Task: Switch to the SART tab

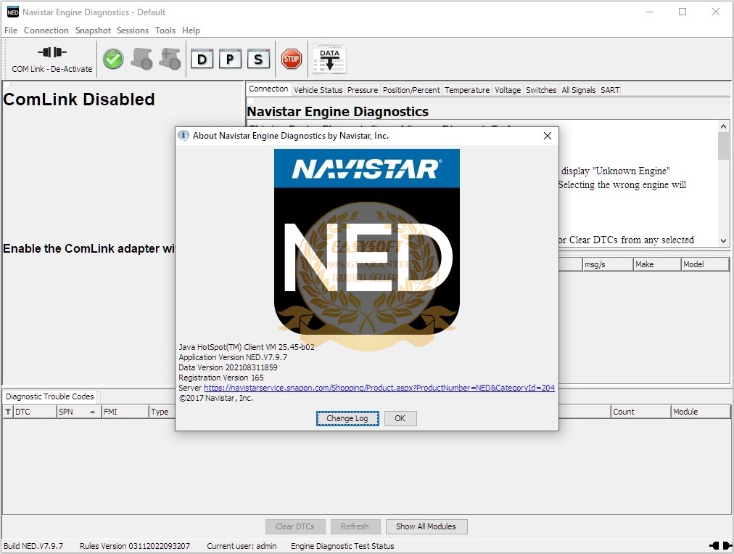Action: click(610, 90)
